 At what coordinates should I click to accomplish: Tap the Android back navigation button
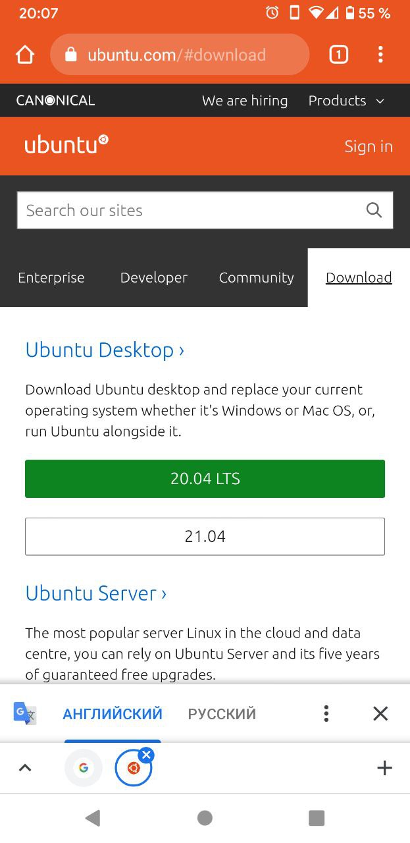[93, 818]
